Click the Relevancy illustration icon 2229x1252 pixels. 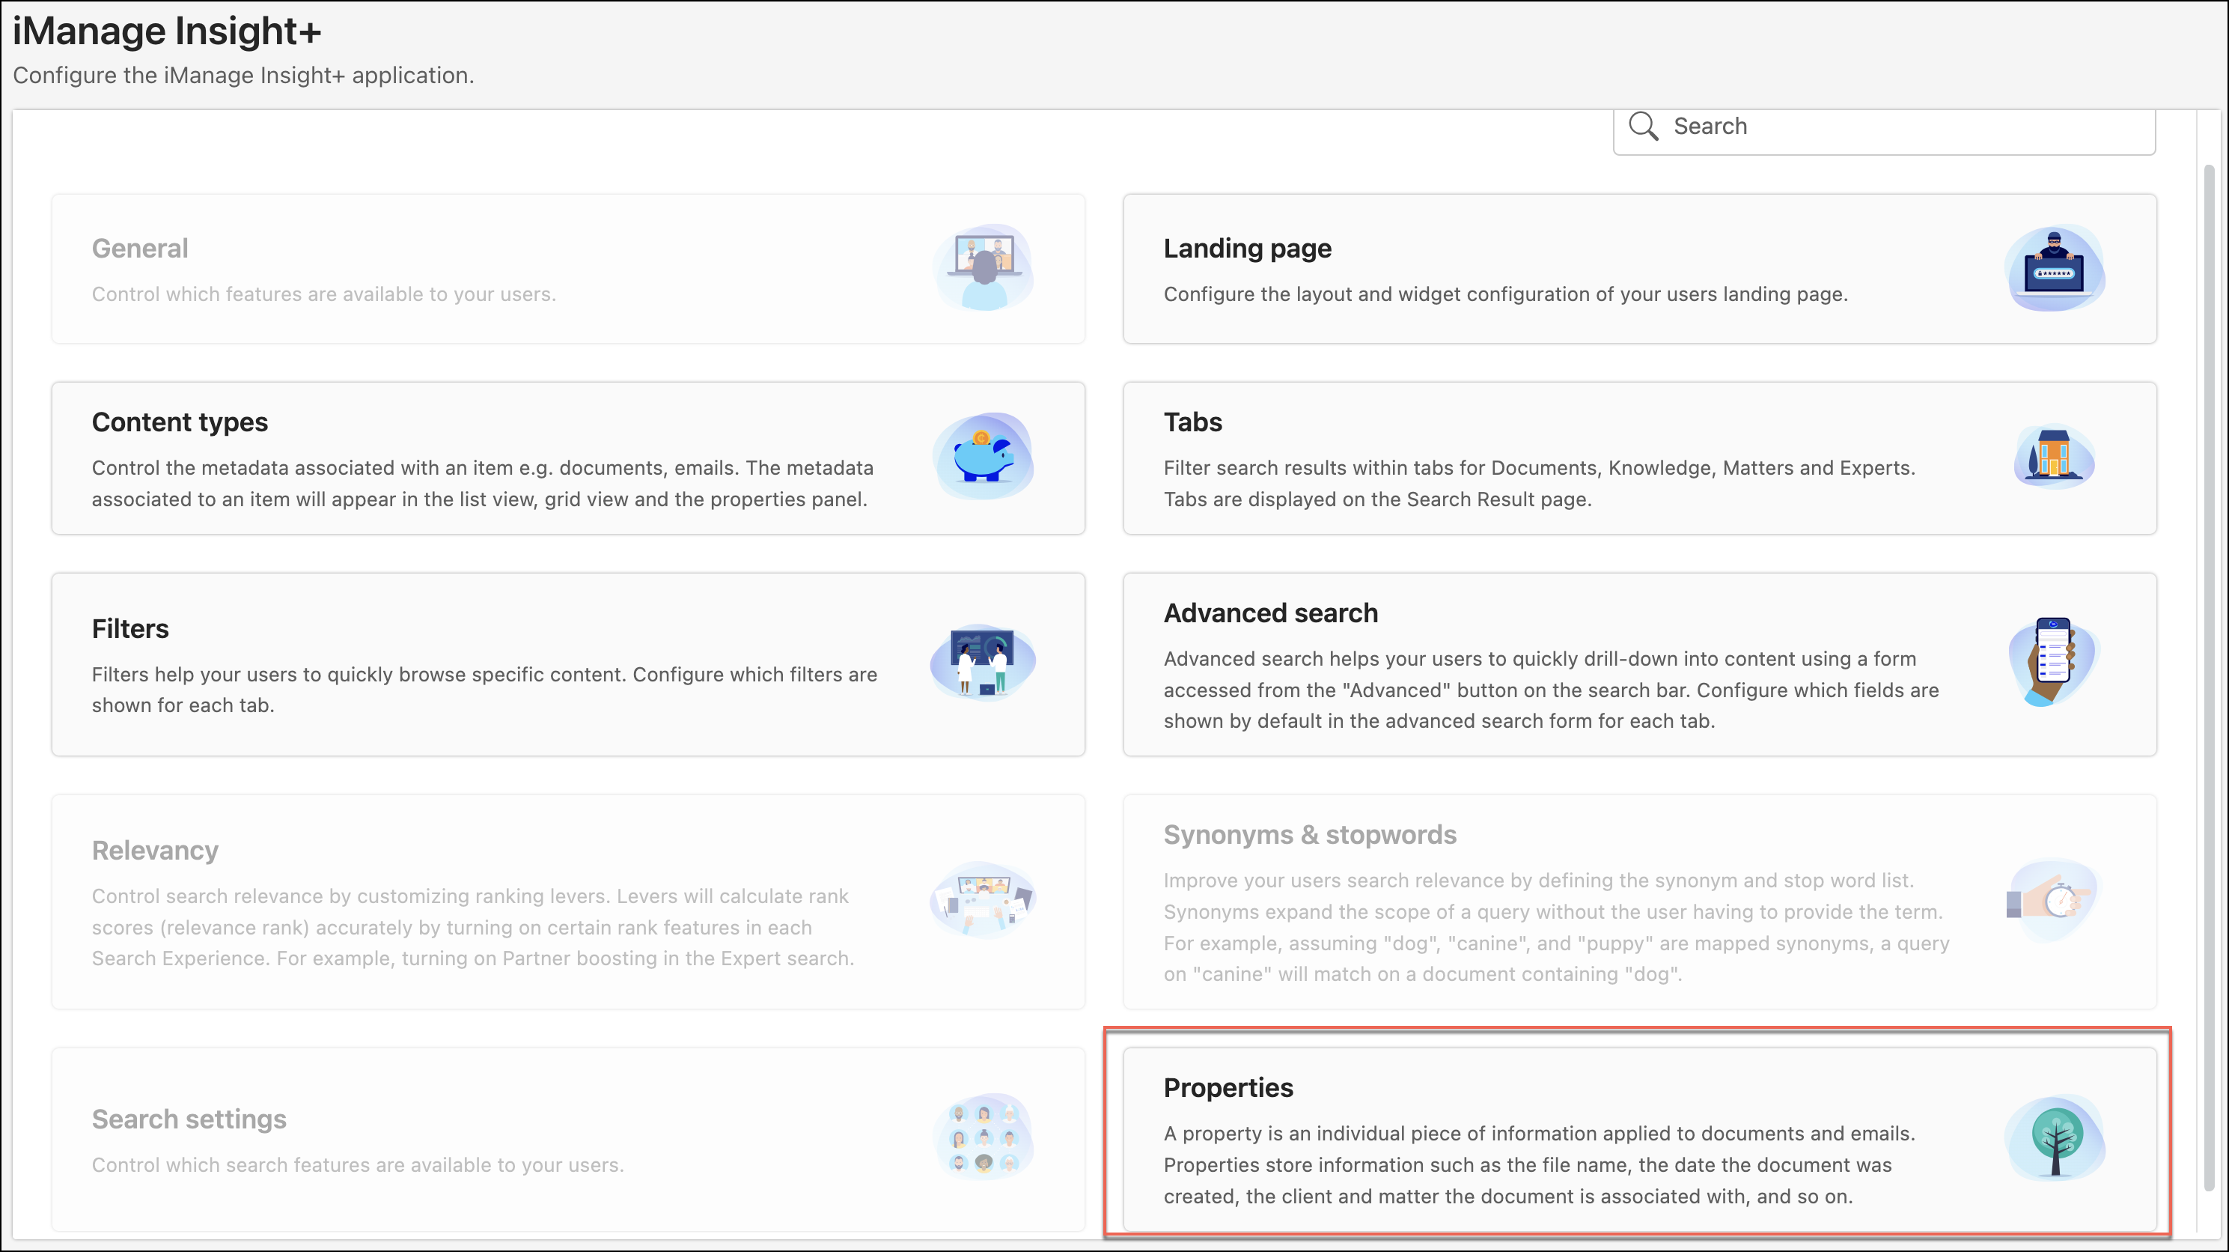coord(983,901)
